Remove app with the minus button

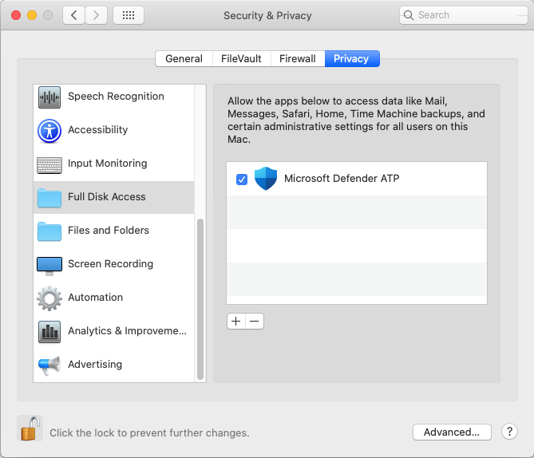click(x=255, y=321)
